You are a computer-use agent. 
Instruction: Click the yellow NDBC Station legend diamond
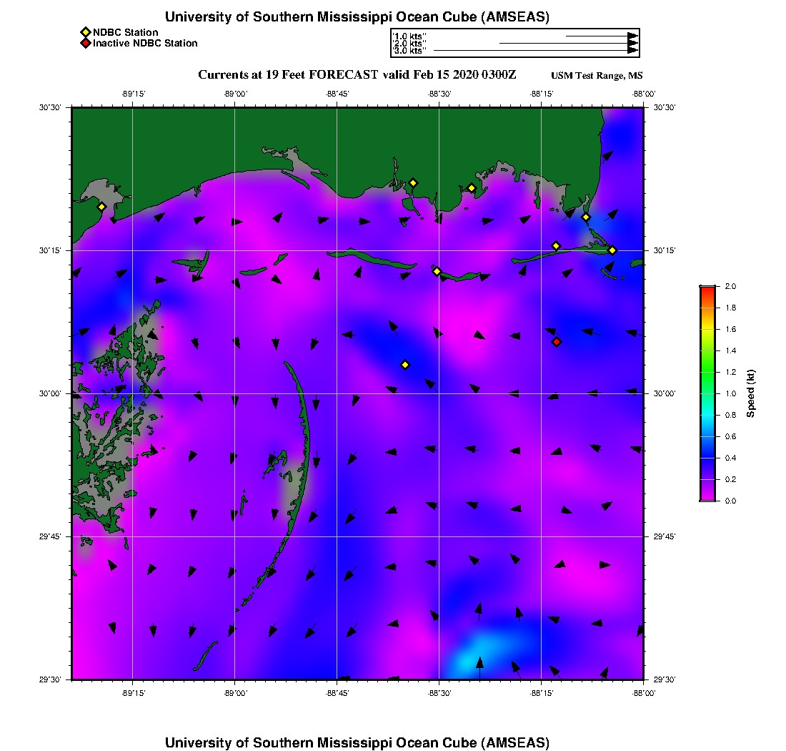pyautogui.click(x=85, y=32)
